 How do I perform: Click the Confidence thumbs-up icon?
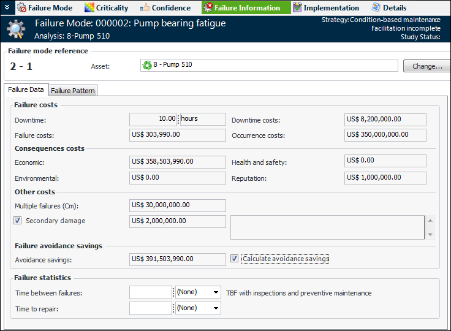coord(145,8)
